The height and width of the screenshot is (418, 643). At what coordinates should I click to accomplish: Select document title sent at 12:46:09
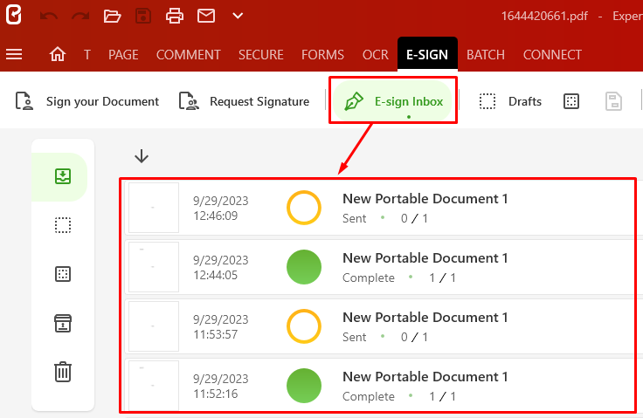(x=425, y=199)
